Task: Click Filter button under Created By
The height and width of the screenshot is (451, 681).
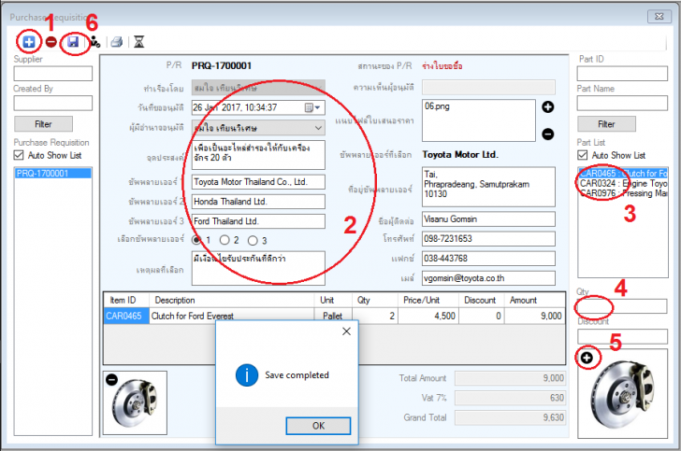Action: [43, 124]
